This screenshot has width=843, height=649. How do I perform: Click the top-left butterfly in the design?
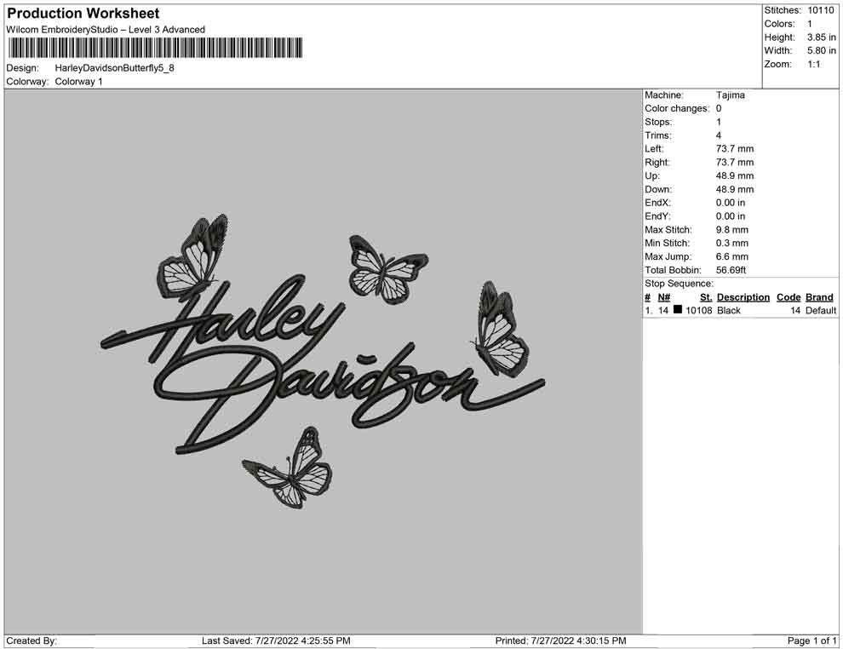click(x=192, y=256)
